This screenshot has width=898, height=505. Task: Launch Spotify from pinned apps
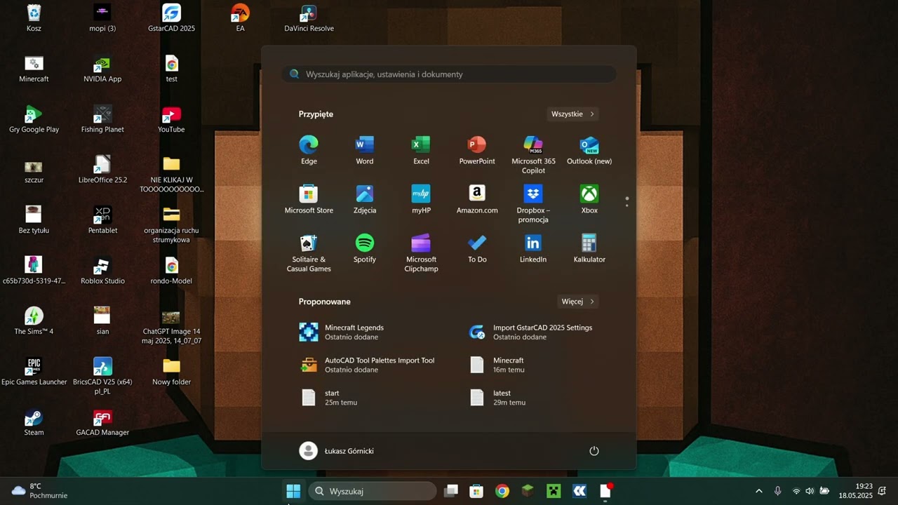pyautogui.click(x=365, y=249)
